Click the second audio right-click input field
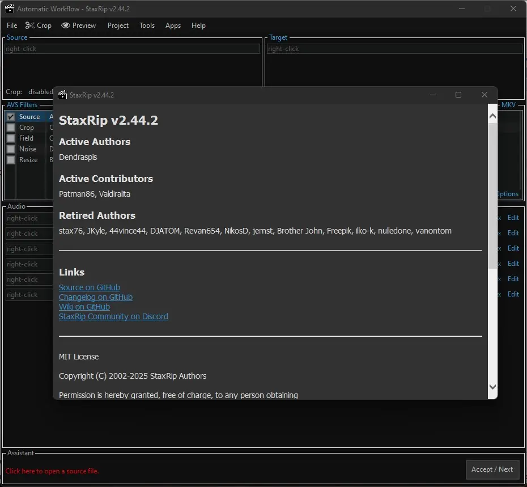The height and width of the screenshot is (487, 527). [29, 234]
